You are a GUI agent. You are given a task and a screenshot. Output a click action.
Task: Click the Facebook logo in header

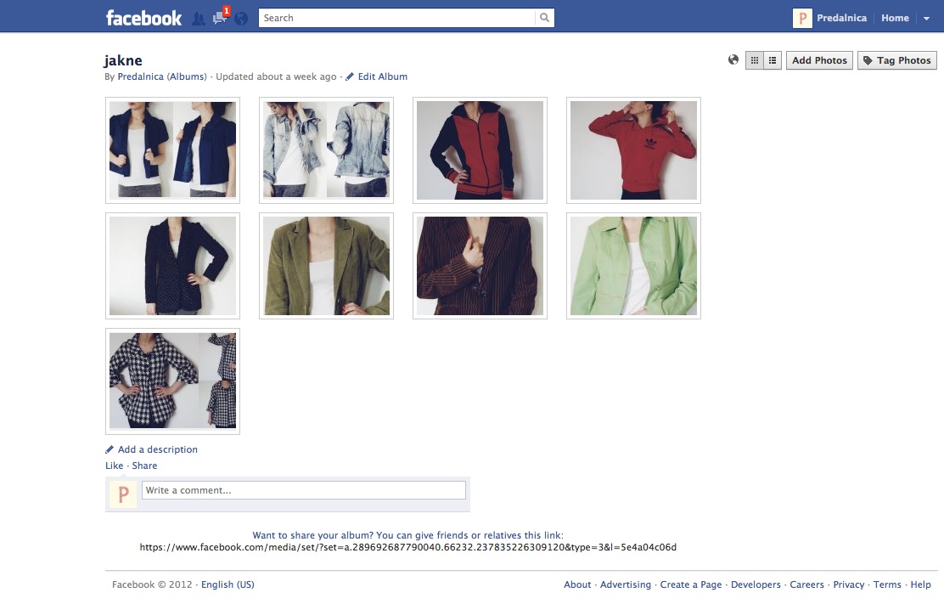pos(143,18)
